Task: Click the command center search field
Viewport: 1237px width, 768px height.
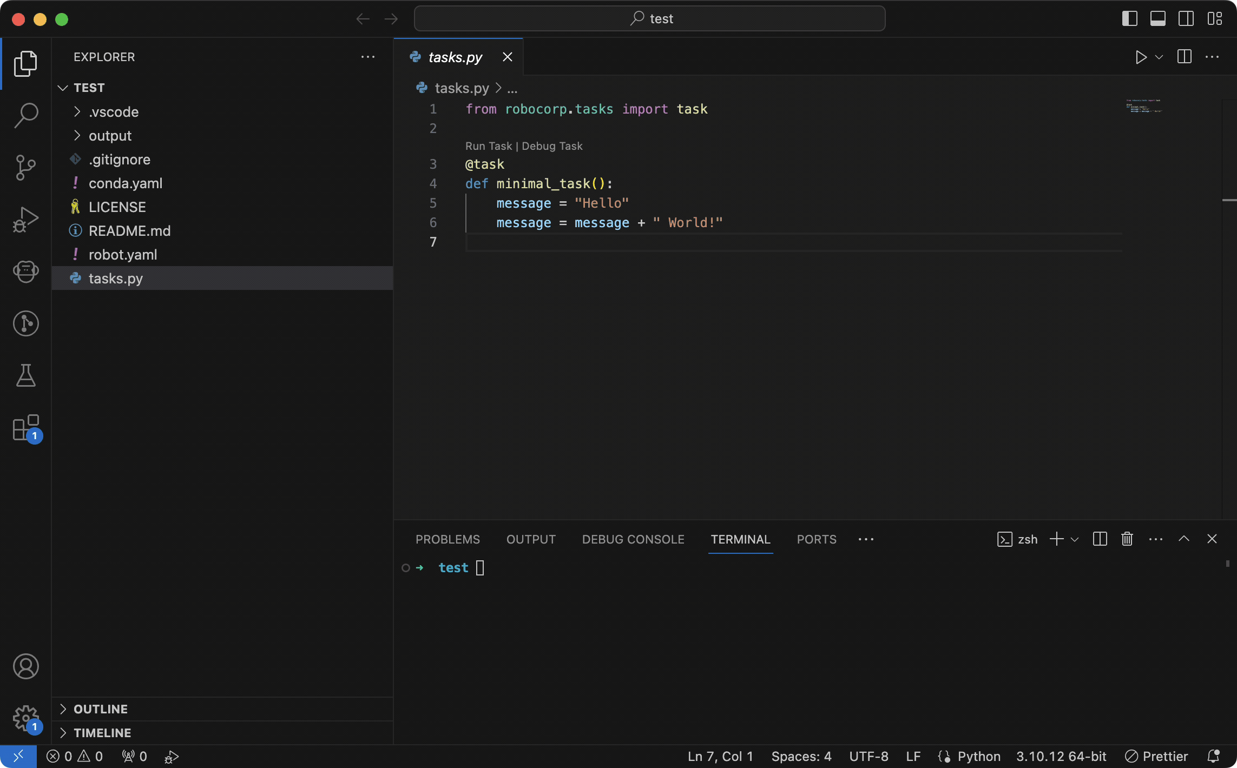Action: pos(649,19)
